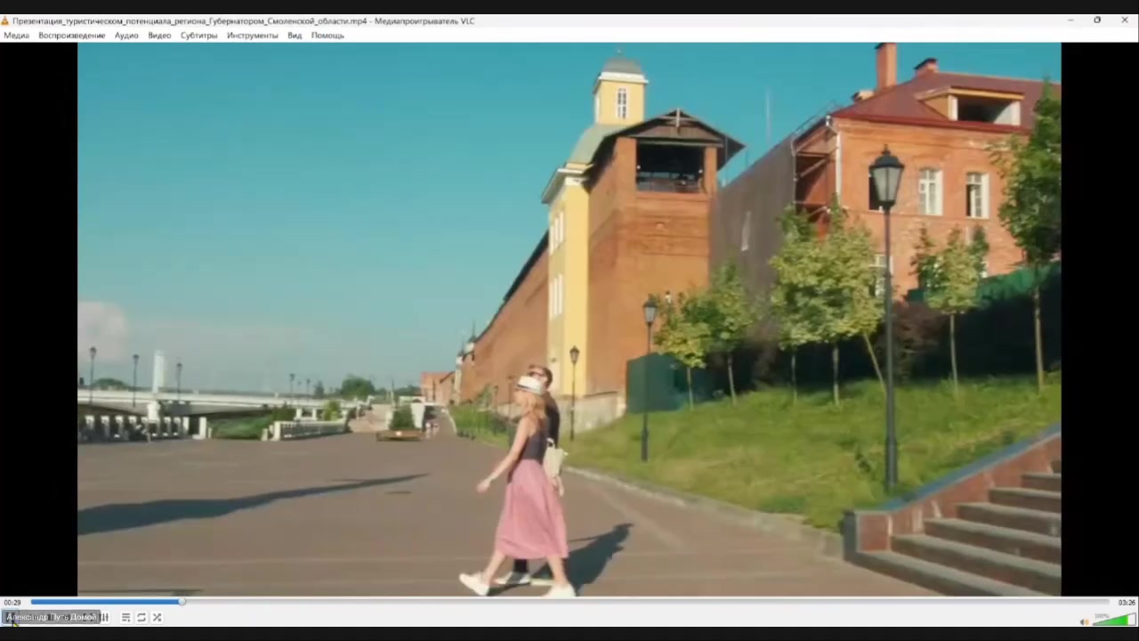Expand the Инструменты menu
The image size is (1139, 641).
pyautogui.click(x=252, y=36)
